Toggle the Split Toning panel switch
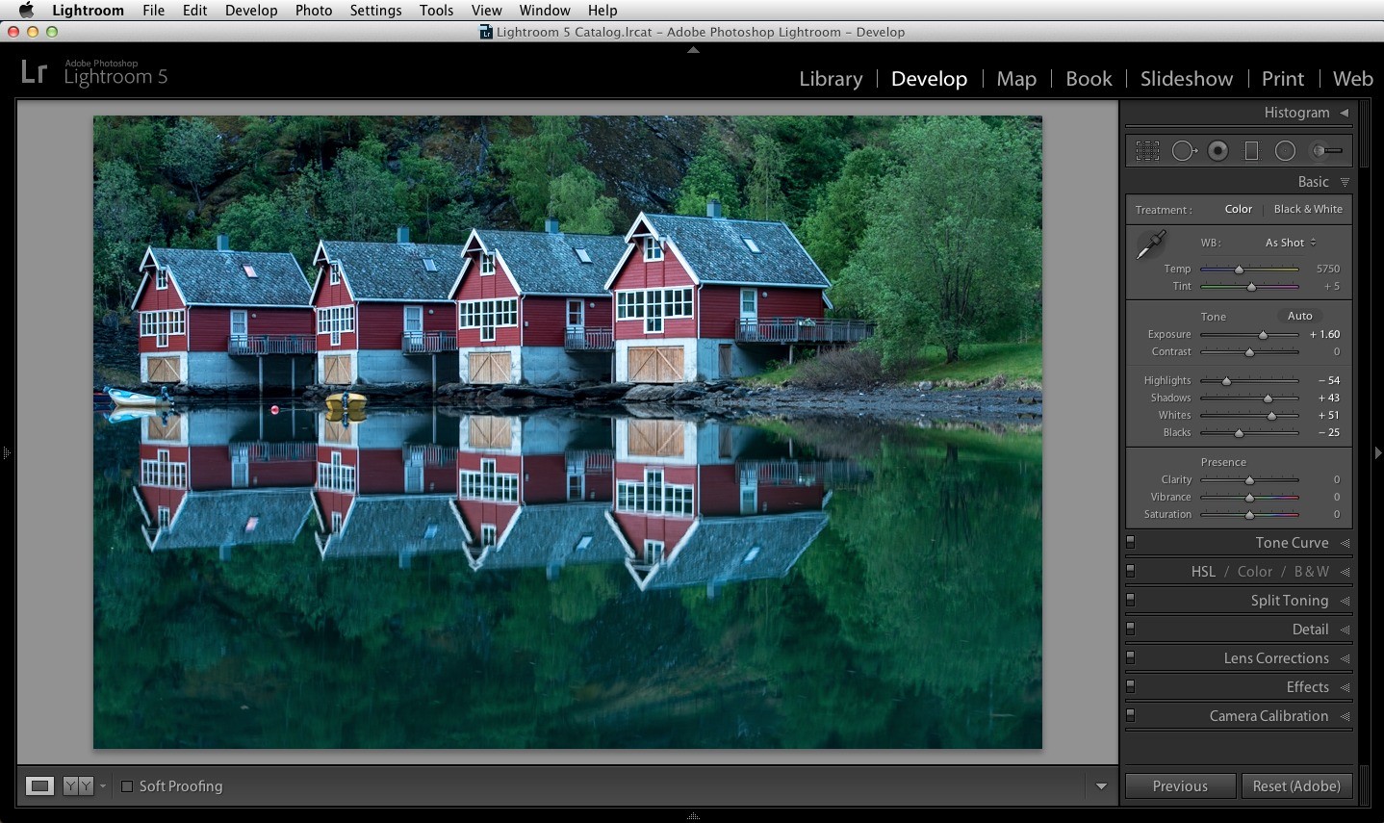Screen dimensions: 1384x823 (x=1131, y=600)
